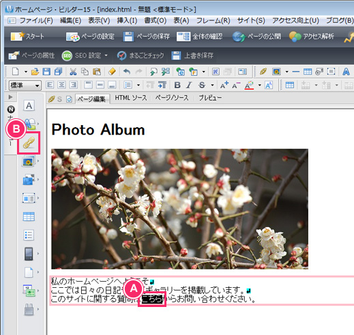The width and height of the screenshot is (354, 335).
Task: Expand the navi panel with the triangle arrow
Action: [10, 97]
